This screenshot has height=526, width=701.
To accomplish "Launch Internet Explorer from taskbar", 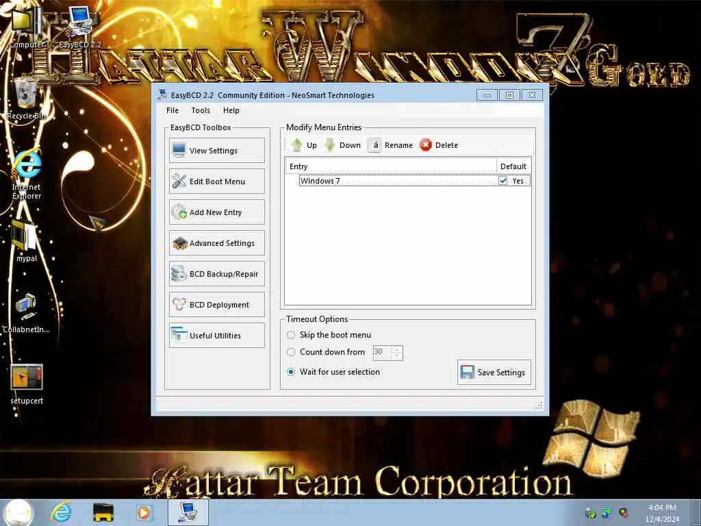I will pyautogui.click(x=61, y=512).
